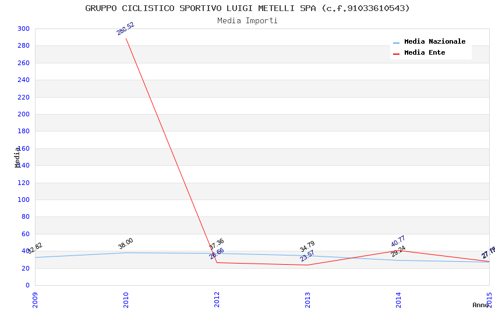The height and width of the screenshot is (320, 495).
Task: Click the 23.57 data label
Action: tap(307, 255)
